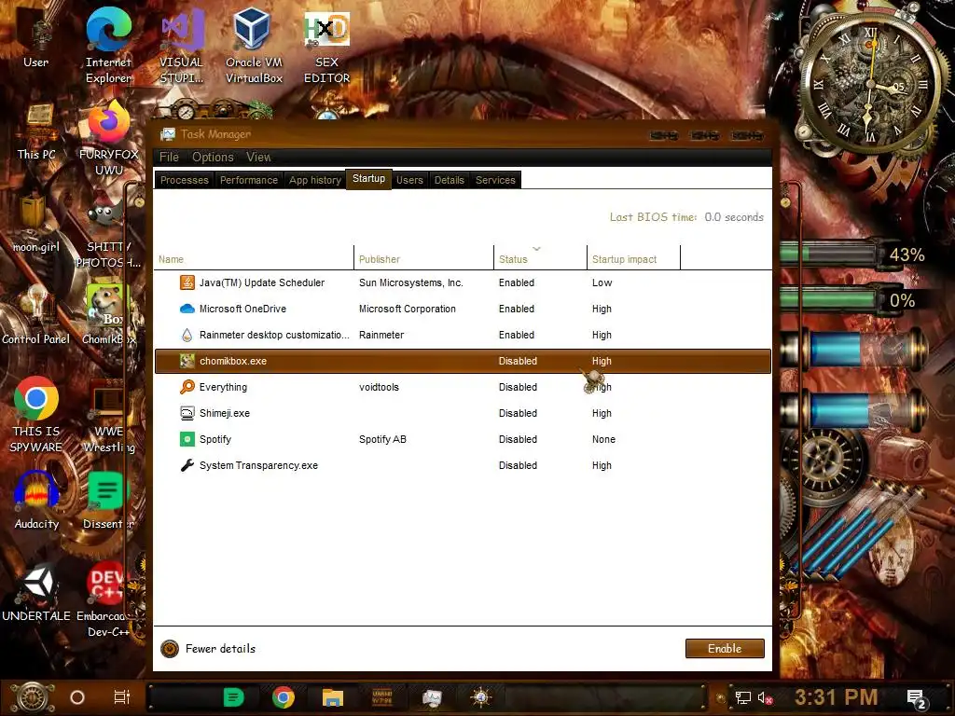Viewport: 955px width, 716px height.
Task: Click the Rainmeter droplet icon
Action: [187, 335]
